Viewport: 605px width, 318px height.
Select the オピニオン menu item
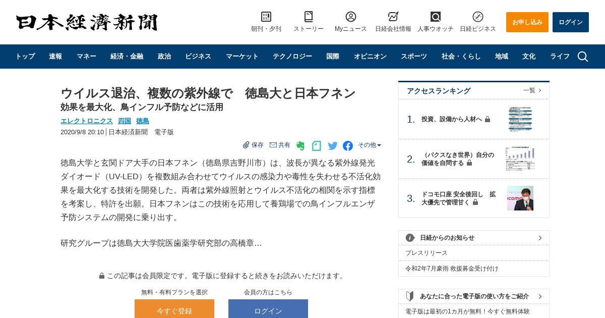(x=370, y=57)
